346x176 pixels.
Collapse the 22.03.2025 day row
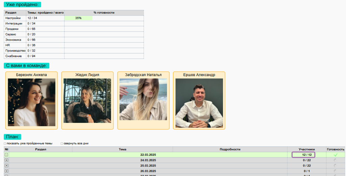(x=6, y=155)
